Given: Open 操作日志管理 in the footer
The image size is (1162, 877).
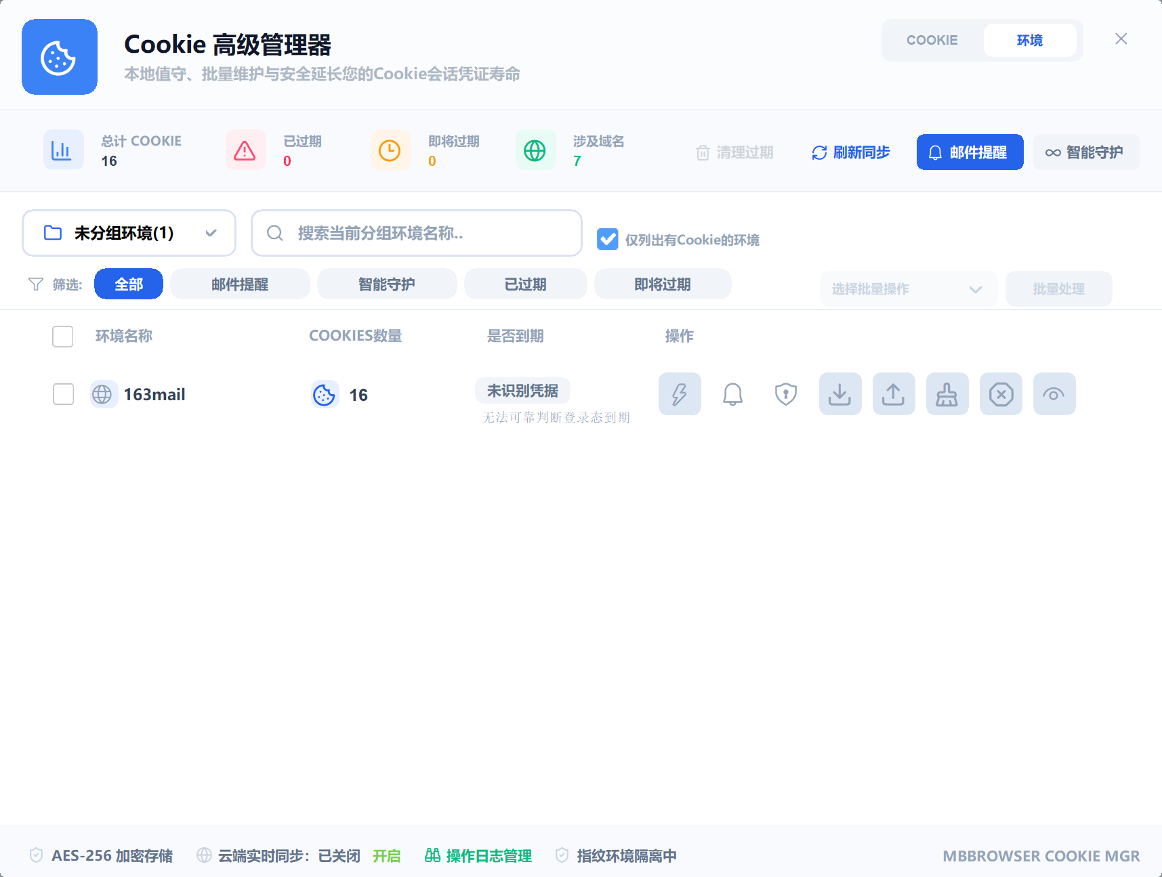Looking at the screenshot, I should (x=478, y=855).
